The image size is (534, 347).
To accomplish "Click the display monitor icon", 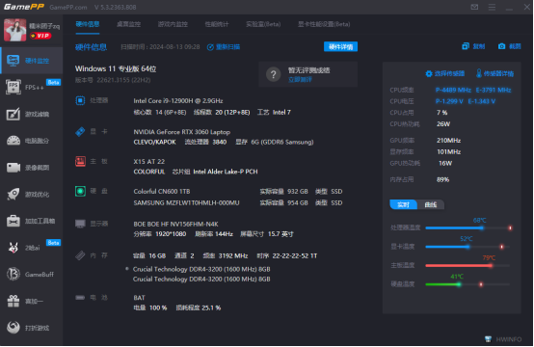I will pos(80,224).
